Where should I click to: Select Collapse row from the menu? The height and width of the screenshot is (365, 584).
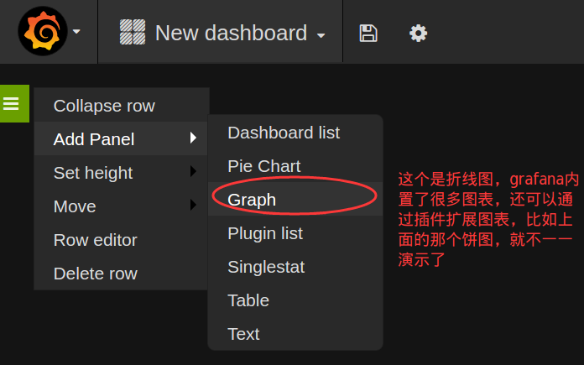(104, 106)
